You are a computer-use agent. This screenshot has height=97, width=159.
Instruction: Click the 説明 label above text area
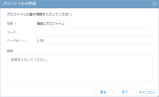(10, 51)
